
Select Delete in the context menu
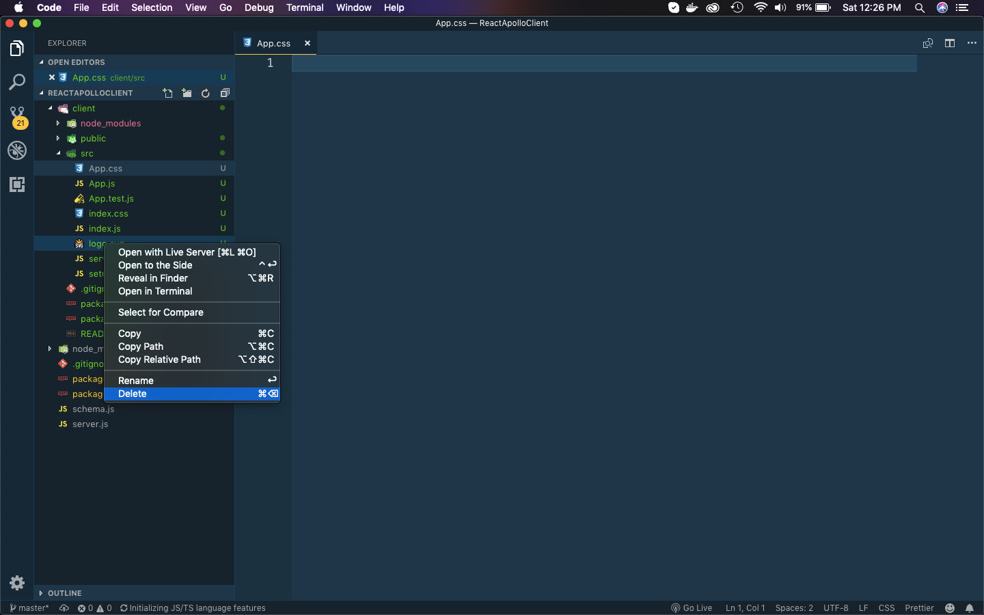point(192,394)
